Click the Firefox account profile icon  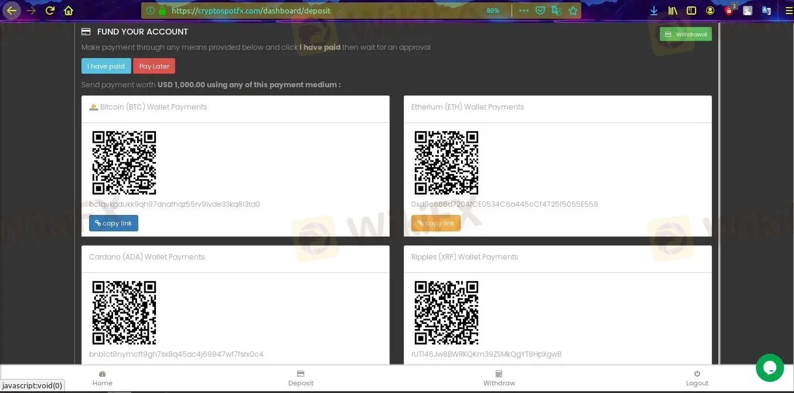tap(710, 11)
